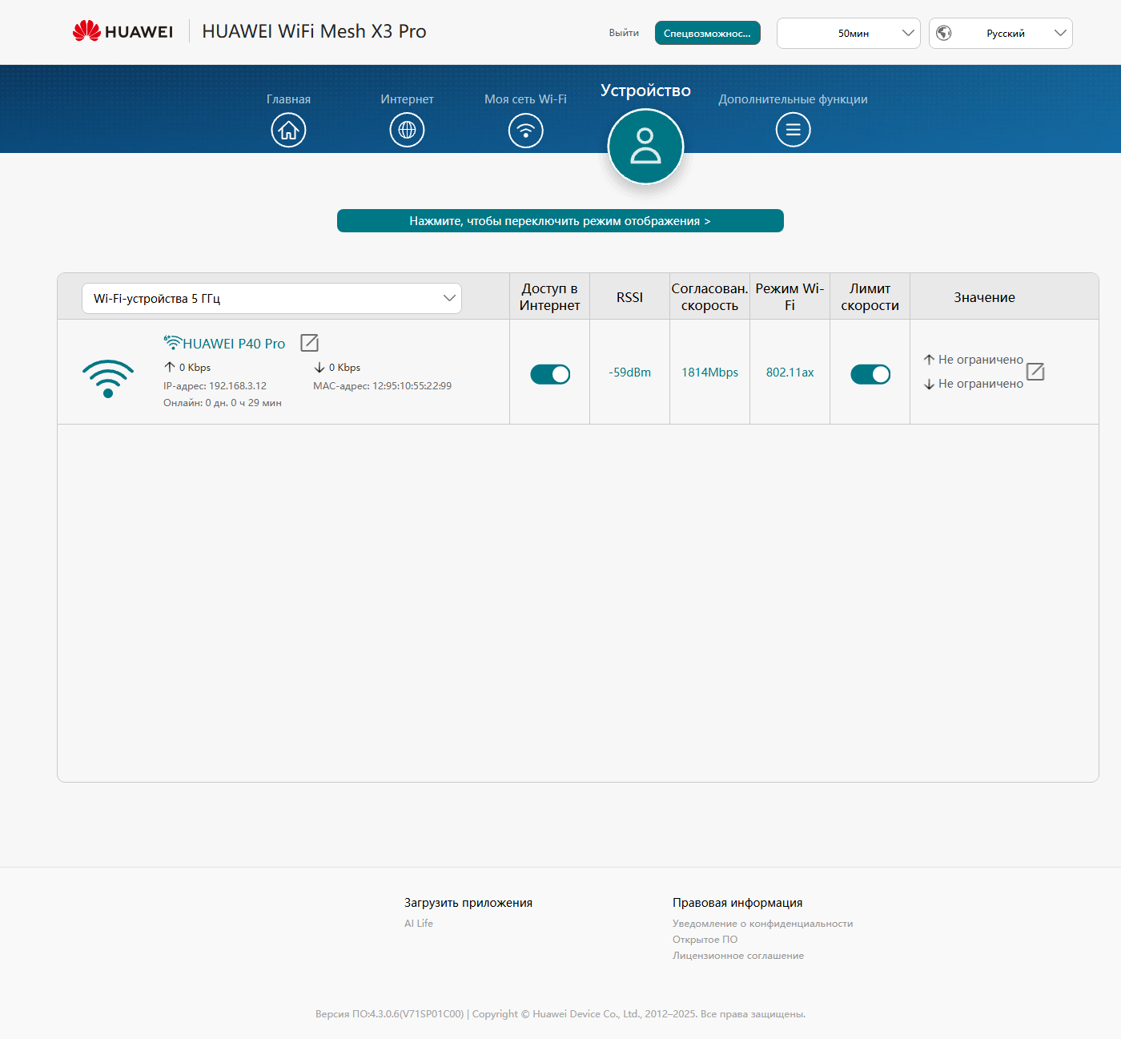Viewport: 1121px width, 1039px height.
Task: Click the Режим Wi-Fi column header
Action: click(790, 297)
